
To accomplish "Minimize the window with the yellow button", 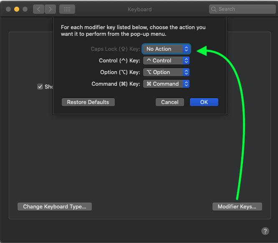I will coord(17,9).
